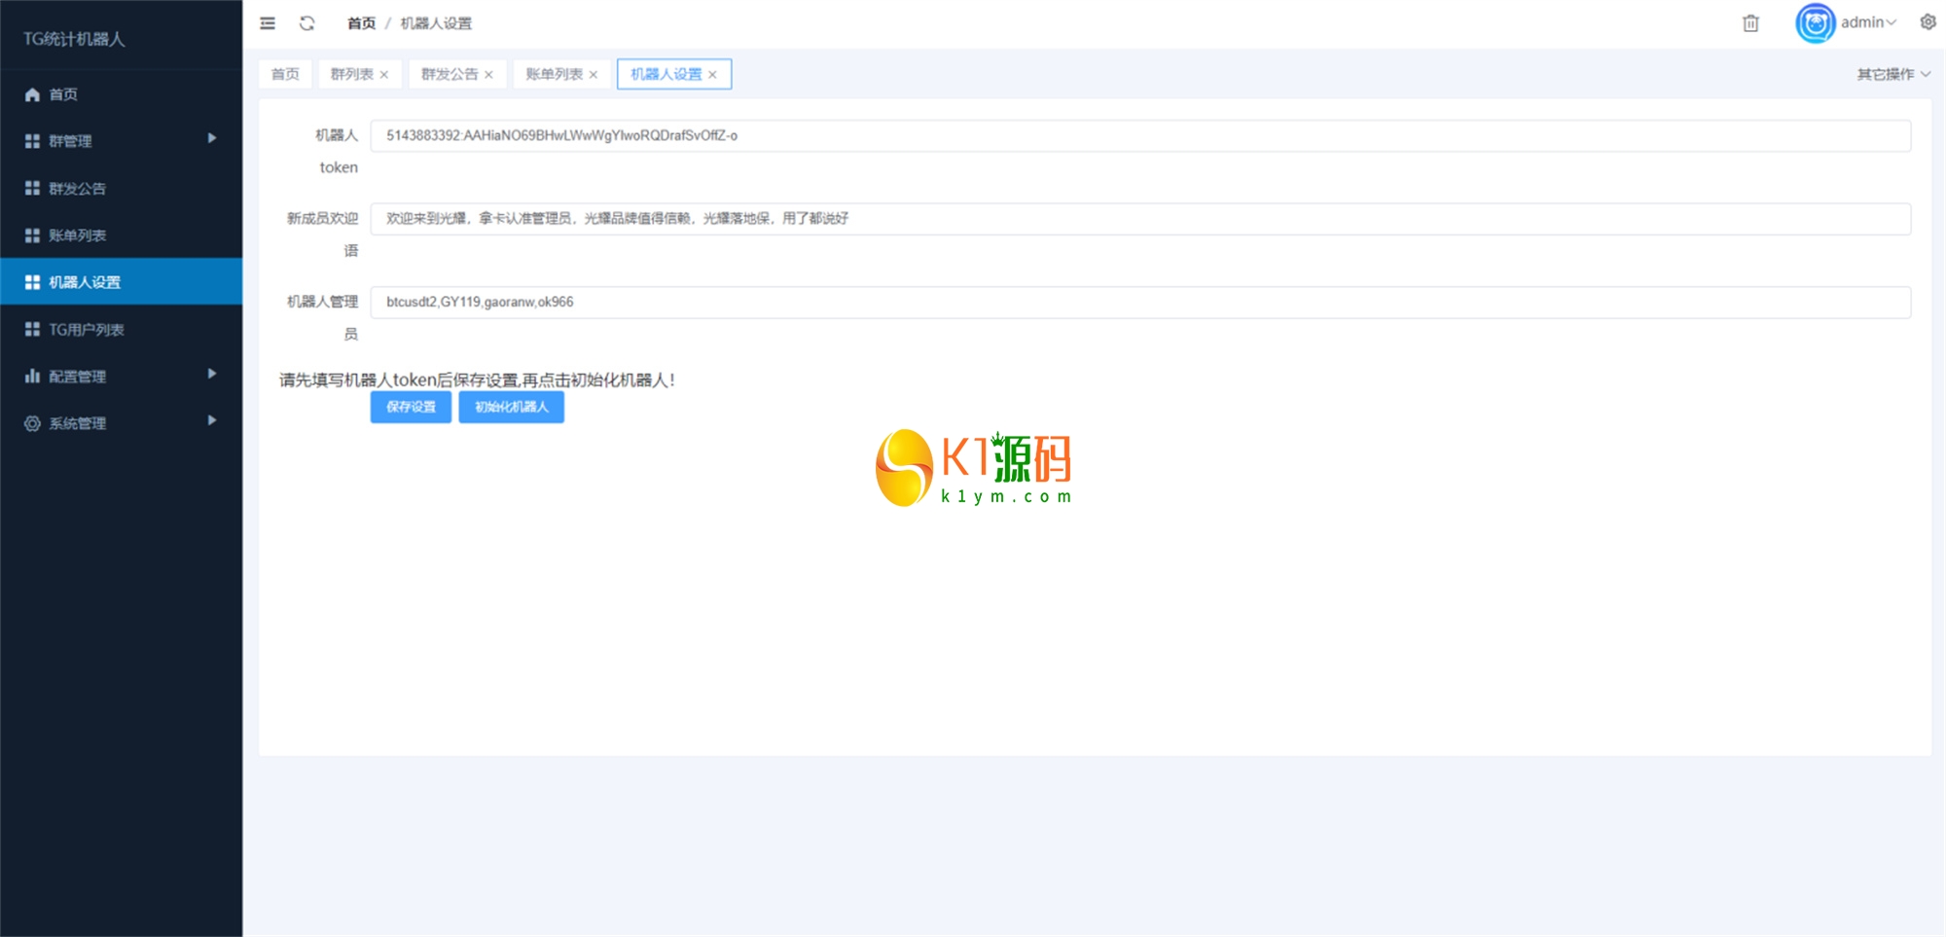Screen dimensions: 1946x937
Task: Click the gear icon beside 系统管理
Action: click(x=32, y=423)
